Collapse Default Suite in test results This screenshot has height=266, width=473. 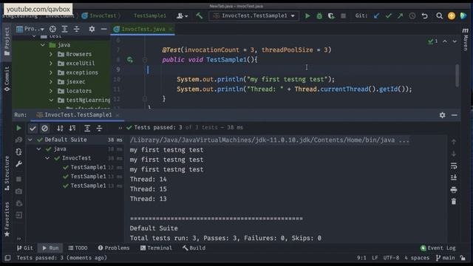point(30,140)
